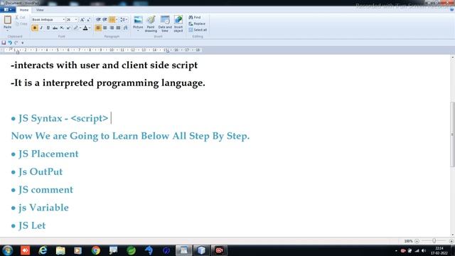The height and width of the screenshot is (256, 455).
Task: Open the WordPad file menu button
Action: pos(8,9)
